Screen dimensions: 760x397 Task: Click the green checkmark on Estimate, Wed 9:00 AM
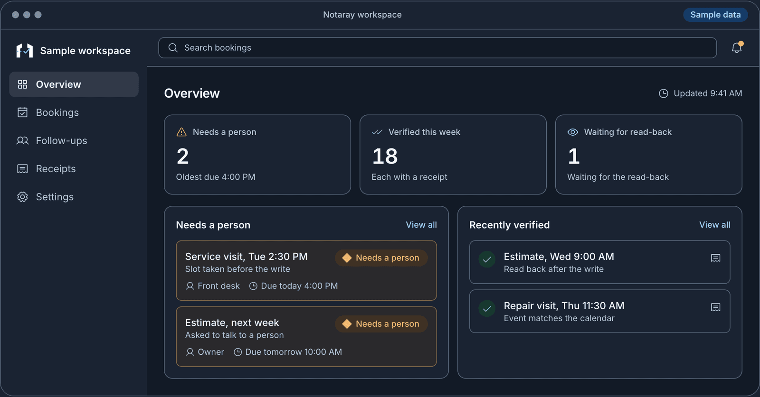pyautogui.click(x=487, y=259)
